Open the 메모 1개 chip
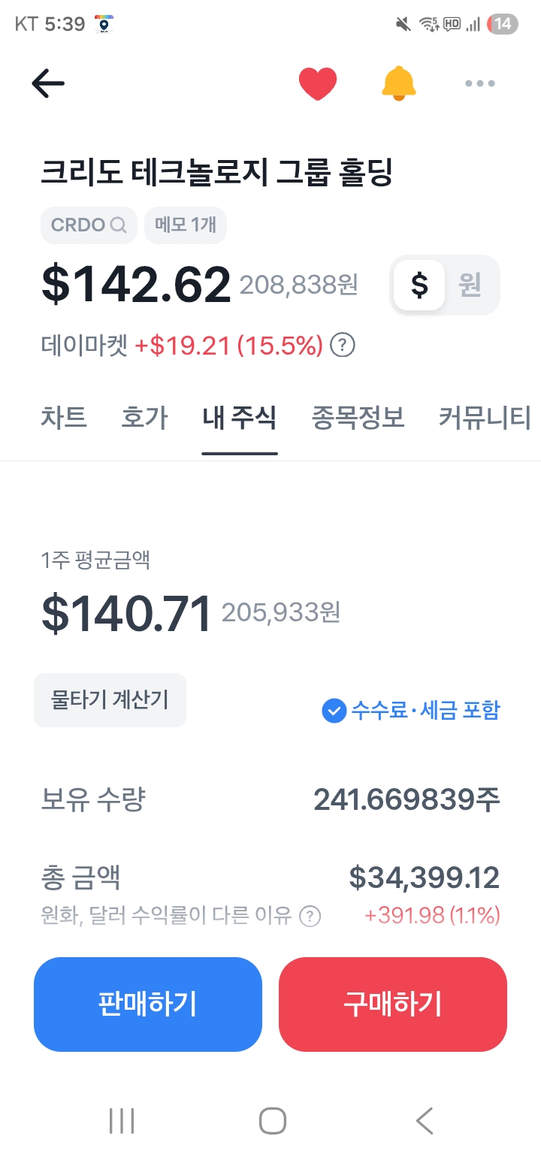This screenshot has width=541, height=1160. [x=185, y=225]
